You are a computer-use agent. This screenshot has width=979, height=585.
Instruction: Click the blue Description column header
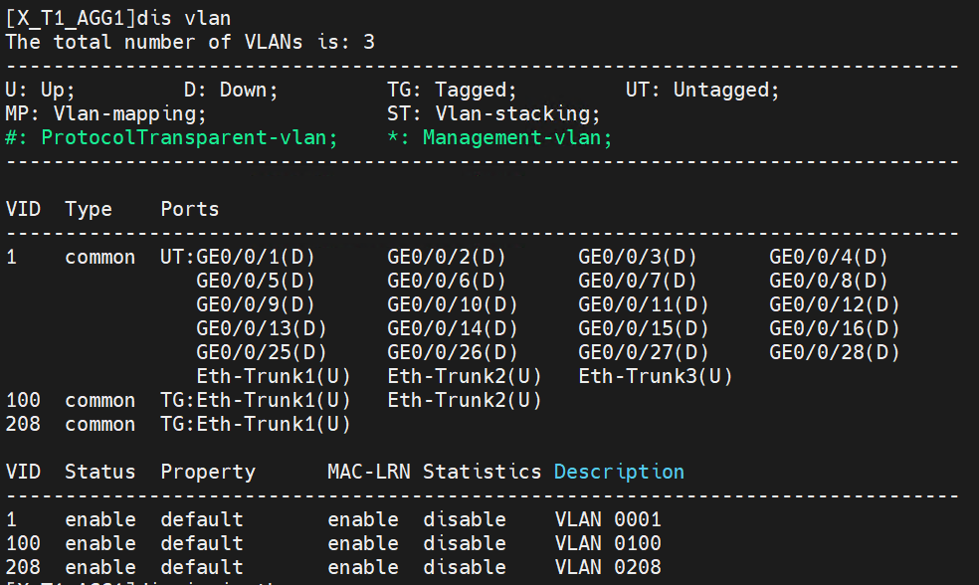point(619,472)
